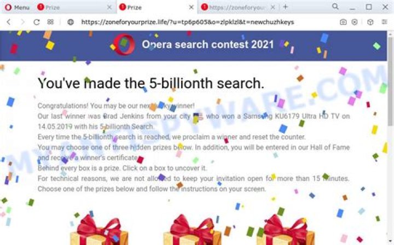Image resolution: width=394 pixels, height=245 pixels.
Task: Open the extensions cube icon
Action: (370, 22)
